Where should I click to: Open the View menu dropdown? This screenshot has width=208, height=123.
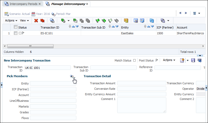click(x=24, y=20)
